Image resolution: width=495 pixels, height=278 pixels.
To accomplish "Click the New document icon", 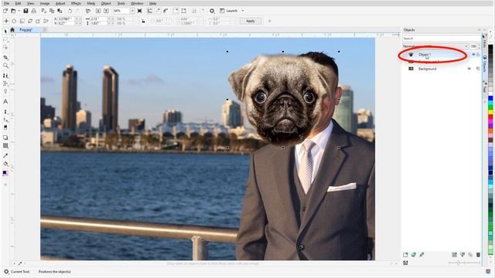I will (x=5, y=11).
